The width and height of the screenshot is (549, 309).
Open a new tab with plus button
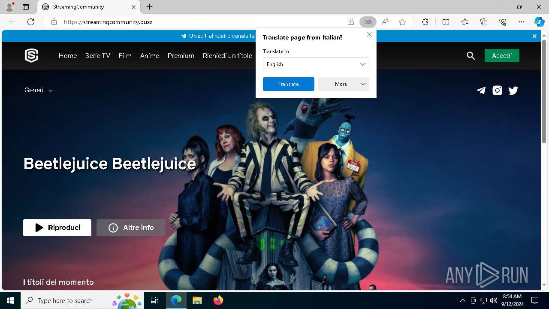click(149, 7)
